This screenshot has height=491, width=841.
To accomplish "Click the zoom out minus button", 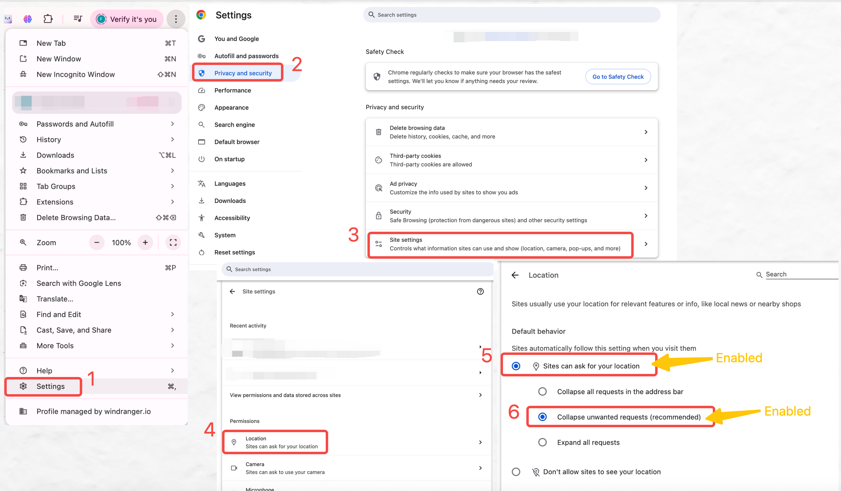I will point(97,242).
